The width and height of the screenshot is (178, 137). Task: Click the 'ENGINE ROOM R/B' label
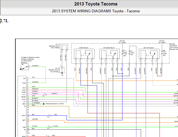[174, 47]
